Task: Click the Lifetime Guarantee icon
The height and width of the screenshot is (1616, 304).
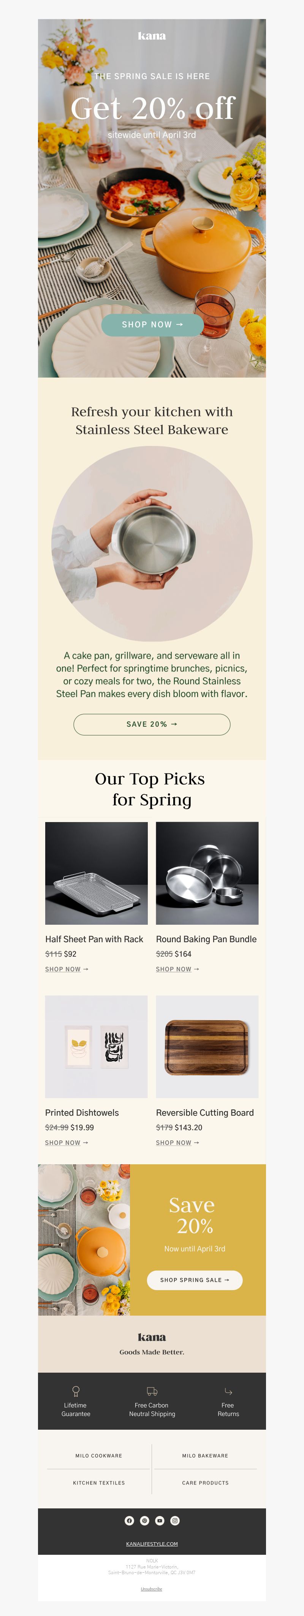Action: click(x=76, y=1391)
